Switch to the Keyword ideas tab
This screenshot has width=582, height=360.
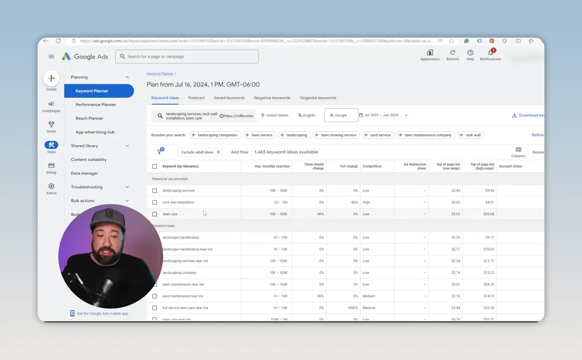click(x=165, y=98)
